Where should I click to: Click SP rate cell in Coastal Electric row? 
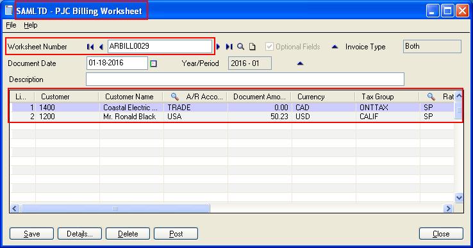[437, 108]
